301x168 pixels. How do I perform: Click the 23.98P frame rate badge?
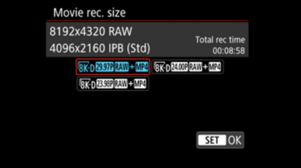pos(105,84)
